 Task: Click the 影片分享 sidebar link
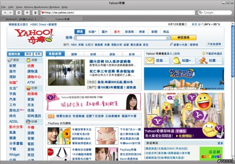[x=16, y=127]
